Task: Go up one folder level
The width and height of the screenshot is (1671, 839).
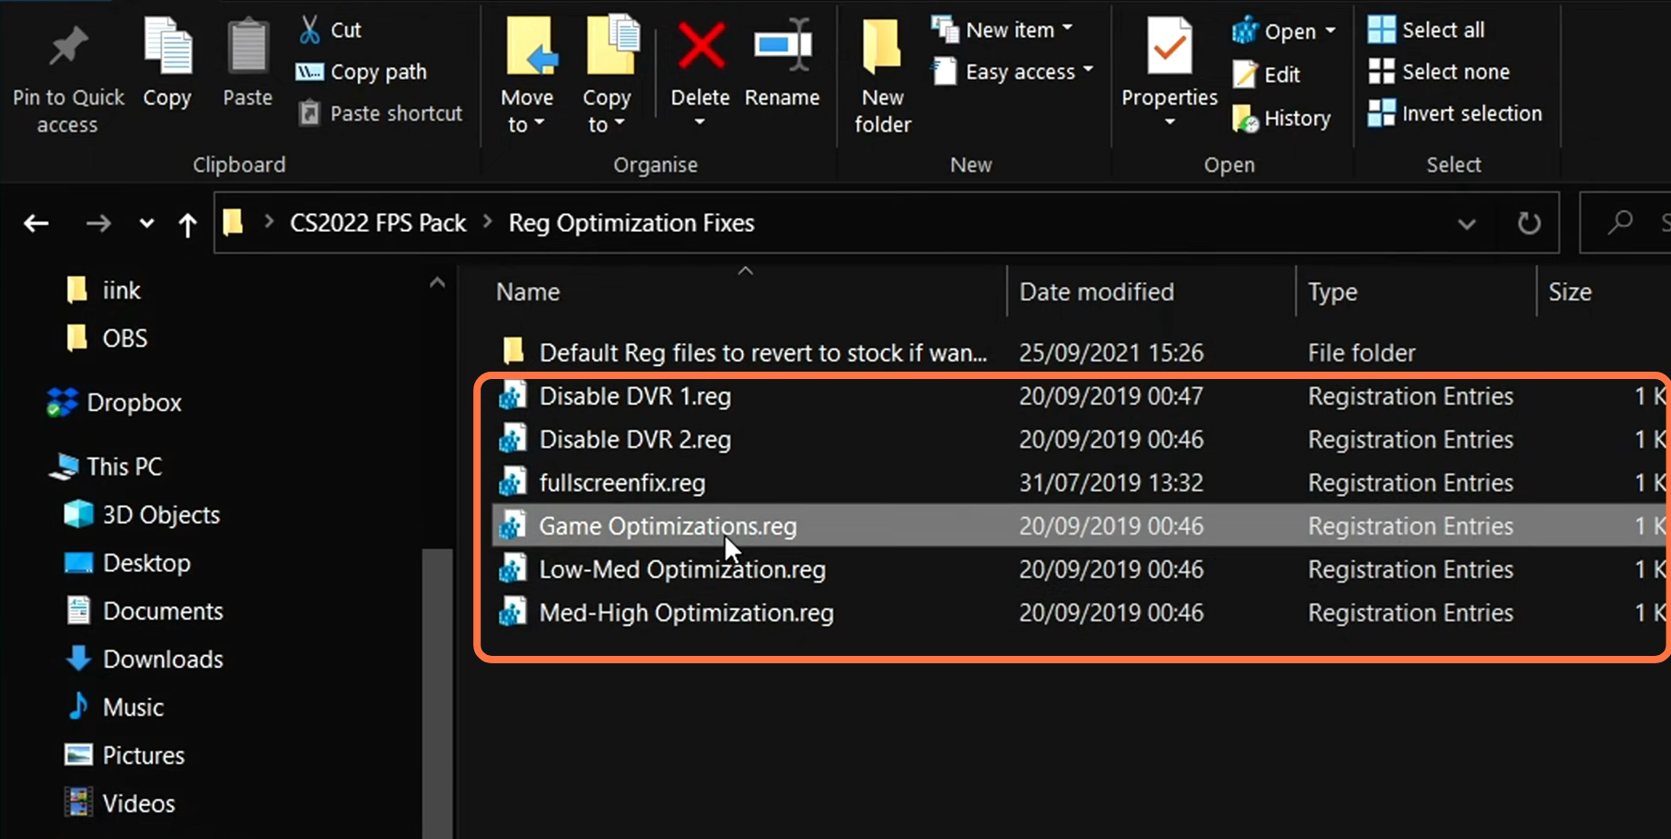Action: click(x=188, y=224)
